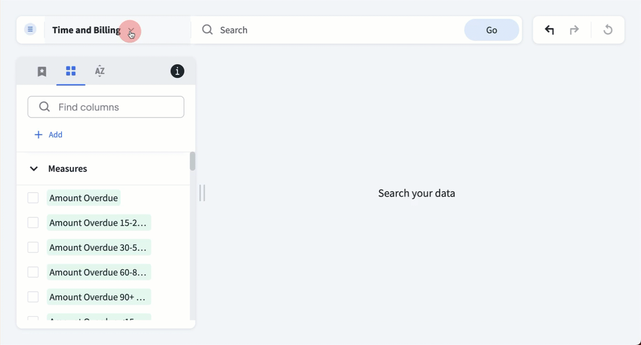
Task: Check the Amount Overdue checkbox
Action: (x=33, y=198)
